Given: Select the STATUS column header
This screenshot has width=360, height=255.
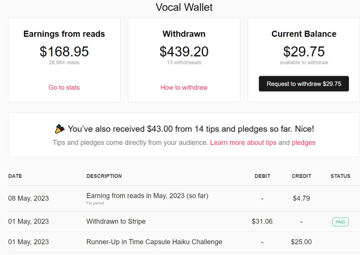Looking at the screenshot, I should coord(340,176).
